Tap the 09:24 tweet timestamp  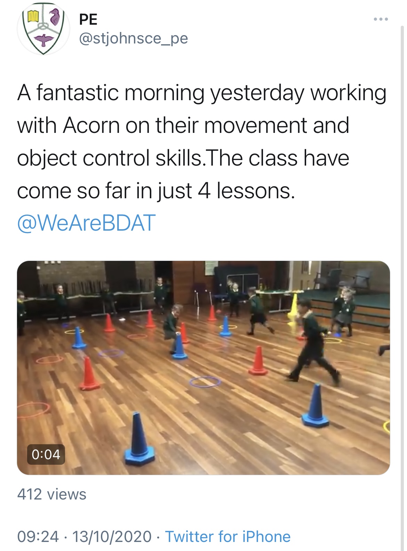(x=38, y=536)
